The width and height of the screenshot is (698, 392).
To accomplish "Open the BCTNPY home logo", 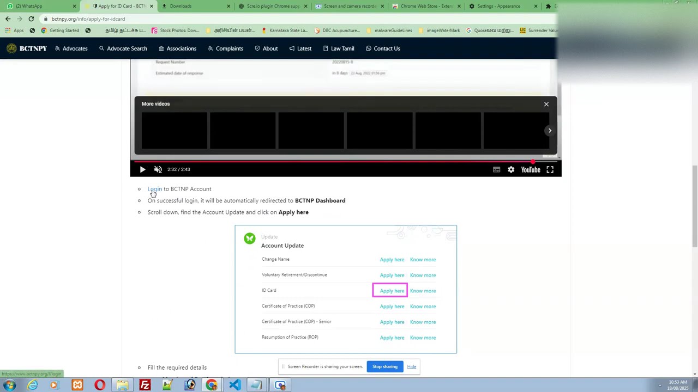I will point(27,48).
